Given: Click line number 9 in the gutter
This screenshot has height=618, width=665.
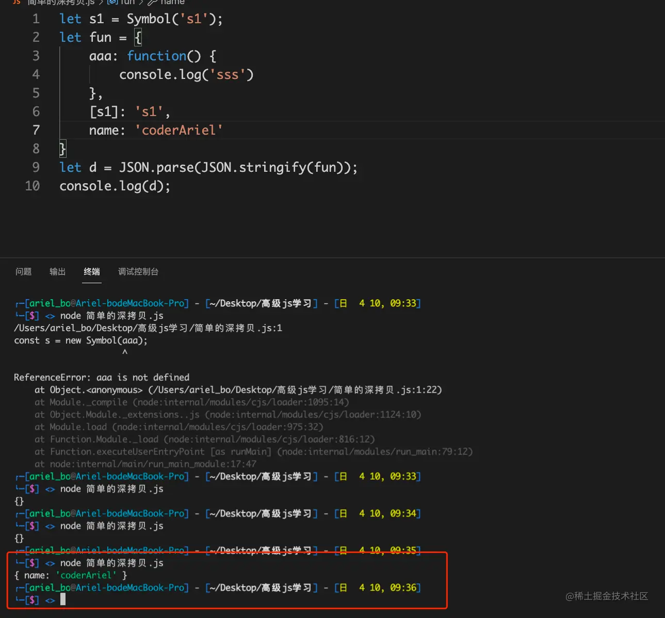Looking at the screenshot, I should pos(36,168).
